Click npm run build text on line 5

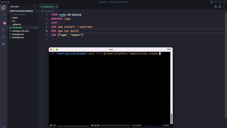68,31
